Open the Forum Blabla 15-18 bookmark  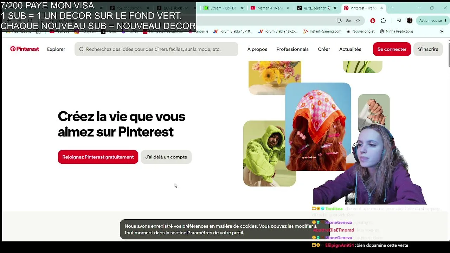tap(233, 31)
